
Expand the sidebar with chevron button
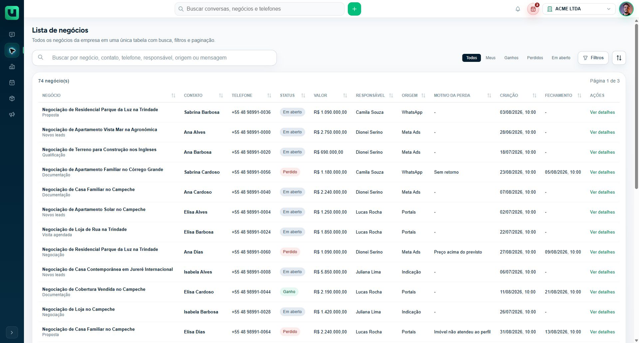pyautogui.click(x=12, y=332)
